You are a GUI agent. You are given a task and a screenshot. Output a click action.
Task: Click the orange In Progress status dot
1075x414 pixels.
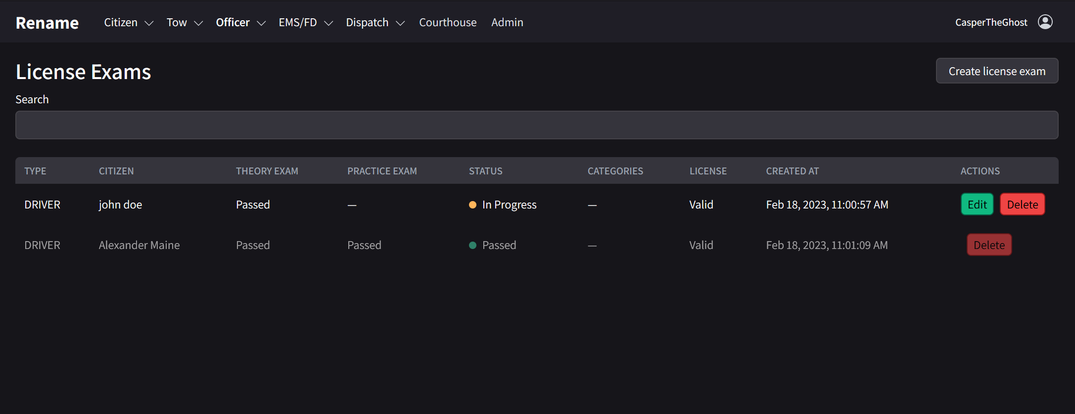(472, 205)
